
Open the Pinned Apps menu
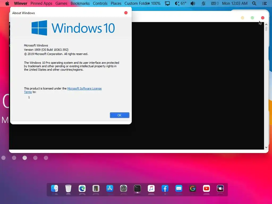click(41, 3)
